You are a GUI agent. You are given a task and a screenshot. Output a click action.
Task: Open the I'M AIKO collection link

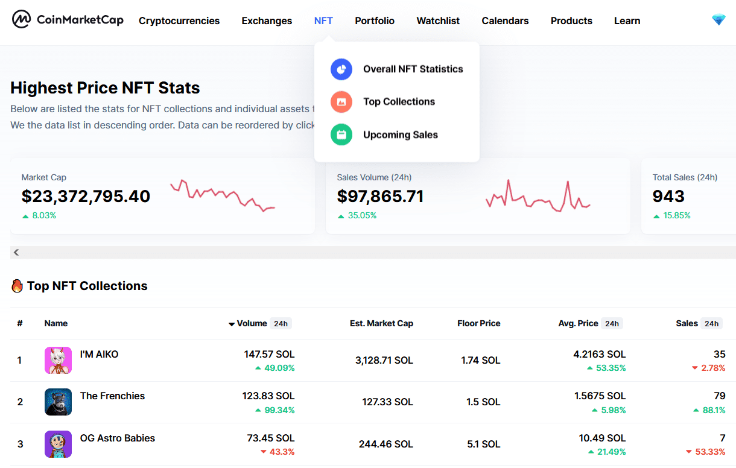pos(99,354)
